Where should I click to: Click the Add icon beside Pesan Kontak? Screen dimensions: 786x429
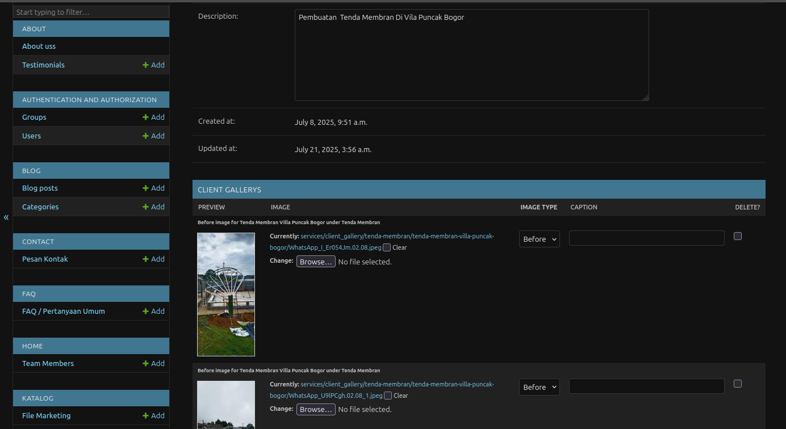(153, 259)
